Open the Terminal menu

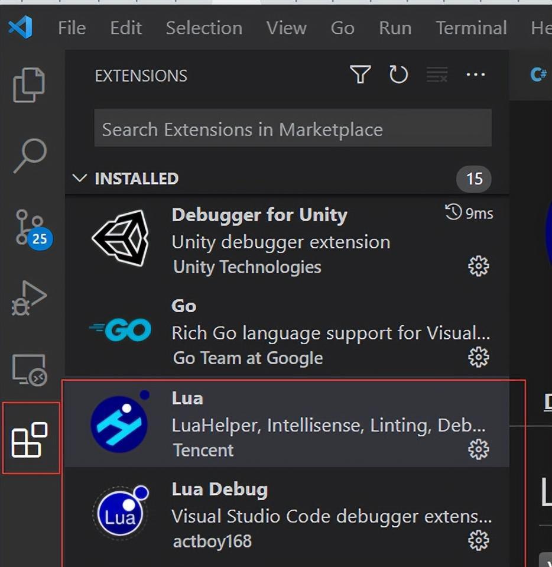472,28
